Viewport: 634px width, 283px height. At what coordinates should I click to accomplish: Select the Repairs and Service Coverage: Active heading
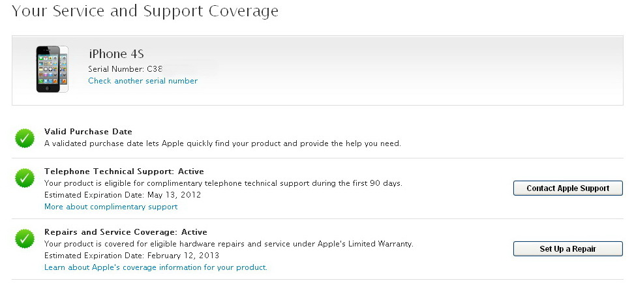[x=126, y=232]
